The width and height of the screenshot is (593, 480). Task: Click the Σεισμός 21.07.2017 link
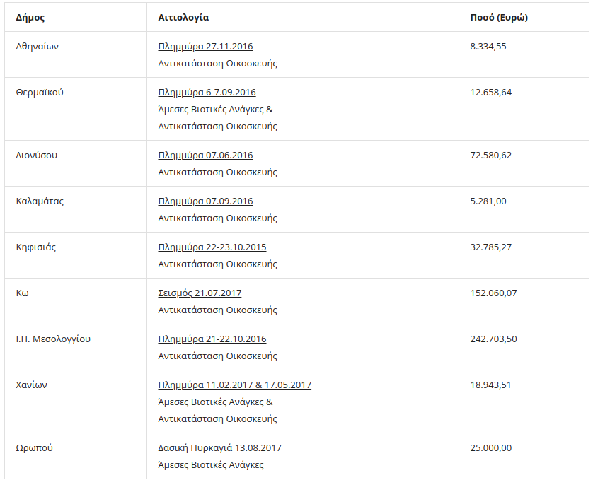tap(200, 293)
